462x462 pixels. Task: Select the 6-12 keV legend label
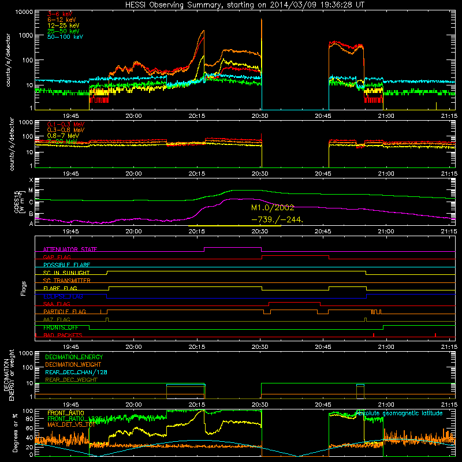tap(62, 20)
